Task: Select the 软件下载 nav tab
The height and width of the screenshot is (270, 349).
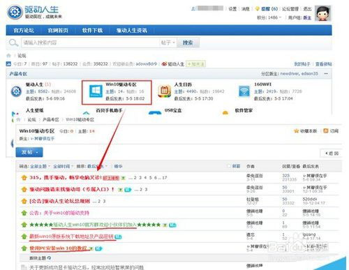Action: (92, 30)
